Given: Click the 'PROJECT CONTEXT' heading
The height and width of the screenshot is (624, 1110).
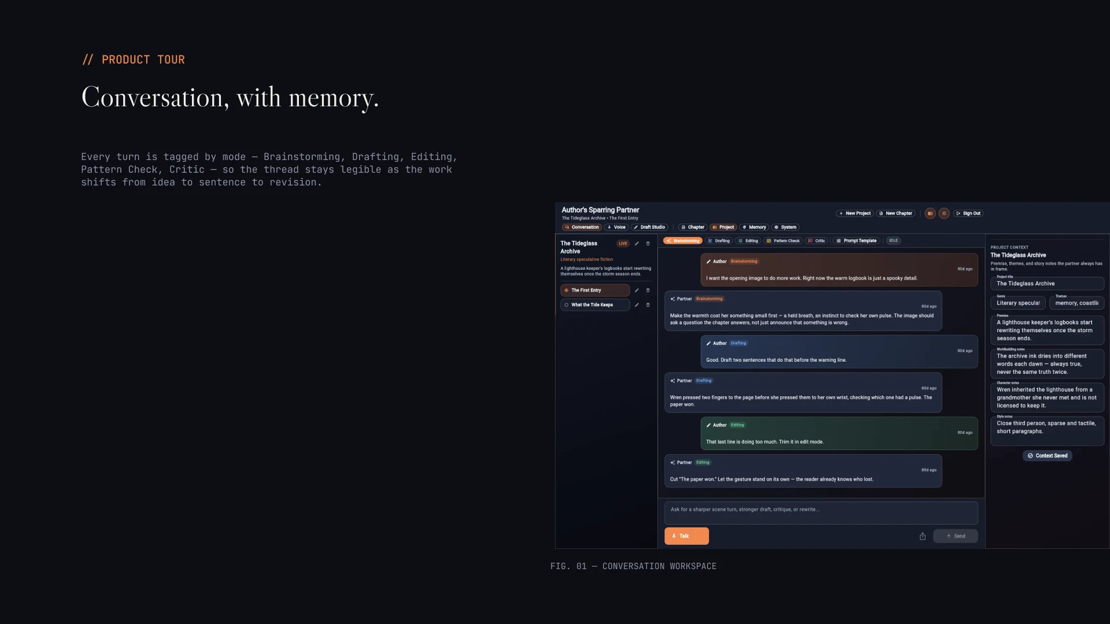Looking at the screenshot, I should pyautogui.click(x=1009, y=247).
